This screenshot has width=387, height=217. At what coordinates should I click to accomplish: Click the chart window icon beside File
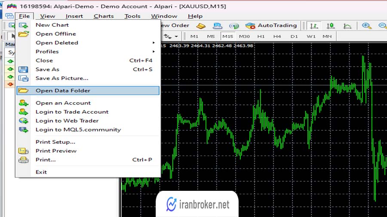9,16
